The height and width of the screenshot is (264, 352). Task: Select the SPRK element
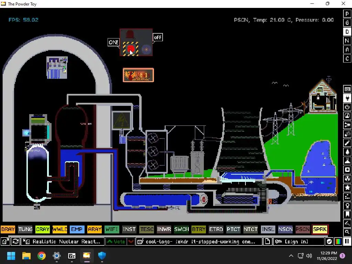click(320, 229)
